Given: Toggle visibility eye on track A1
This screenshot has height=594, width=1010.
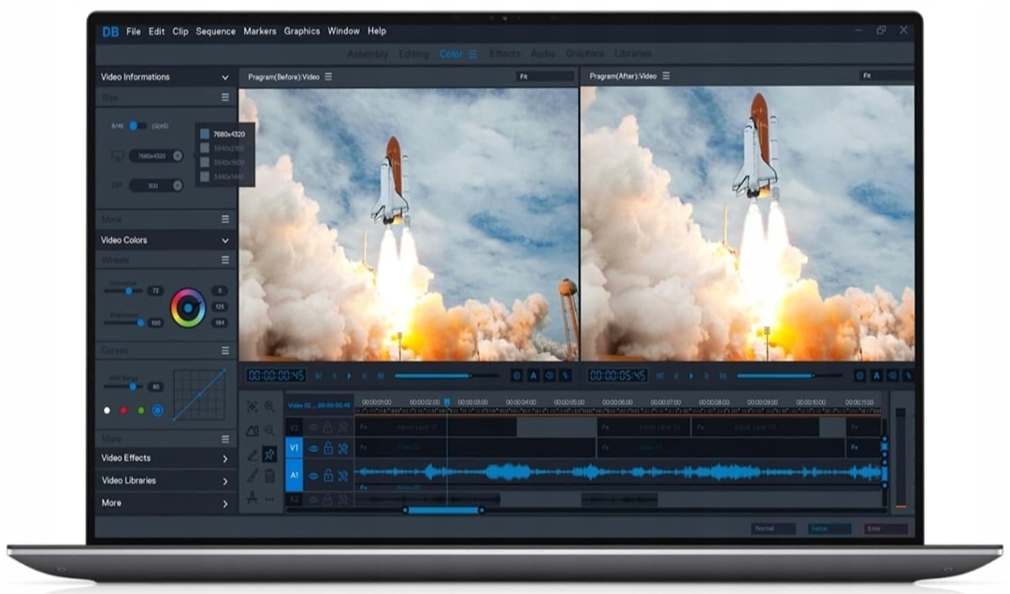Looking at the screenshot, I should click(x=313, y=475).
